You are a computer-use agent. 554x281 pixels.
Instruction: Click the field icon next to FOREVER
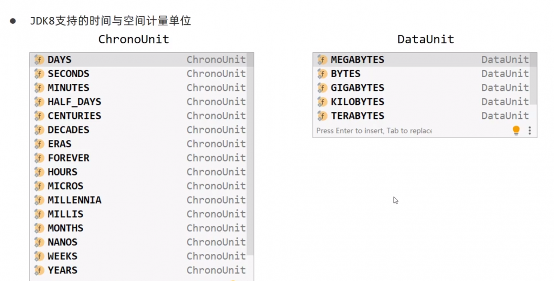[39, 158]
